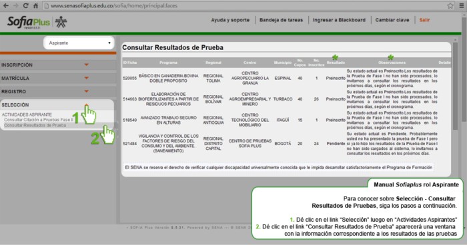Click the Consultar Resultados de Prueba title
Screen dimensions: 467x245
point(173,47)
